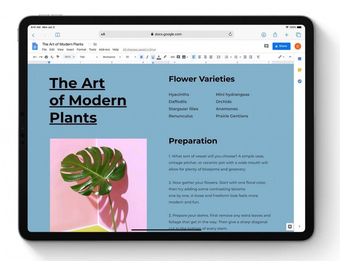
Task: Click the blue Share button
Action: [281, 46]
